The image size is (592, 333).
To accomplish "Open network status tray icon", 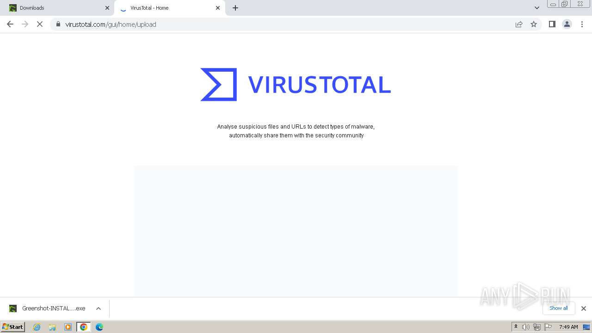I will (537, 327).
